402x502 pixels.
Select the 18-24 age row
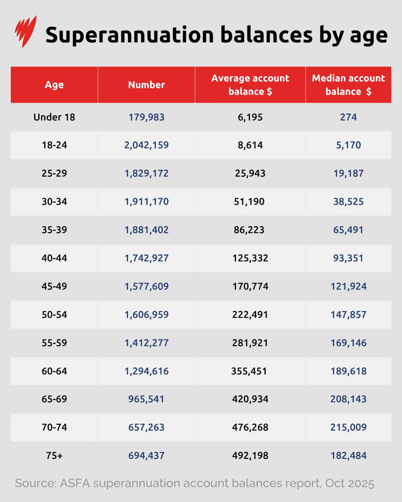point(55,145)
